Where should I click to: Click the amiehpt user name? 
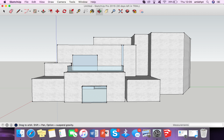point(199,2)
